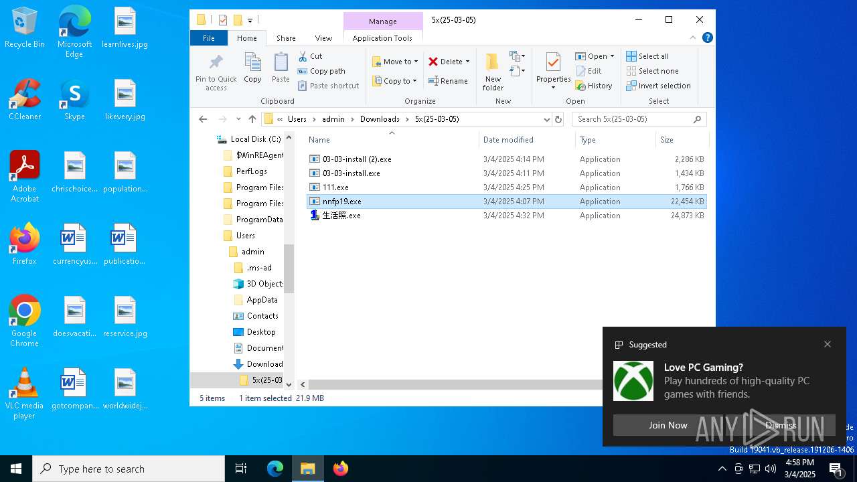This screenshot has width=857, height=482.
Task: Click horizontal scrollbar in file list
Action: point(455,384)
